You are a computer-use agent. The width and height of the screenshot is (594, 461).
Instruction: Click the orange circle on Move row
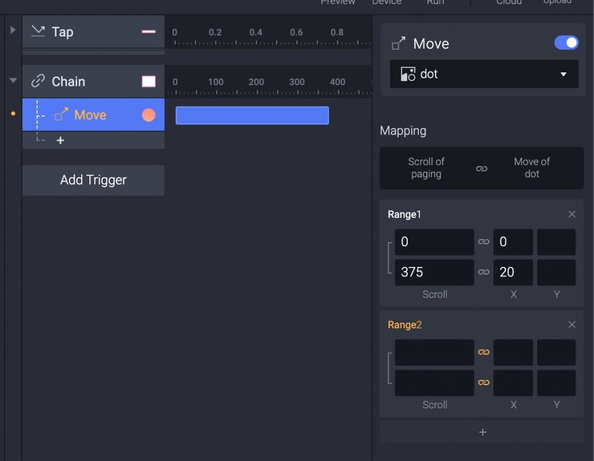(148, 115)
